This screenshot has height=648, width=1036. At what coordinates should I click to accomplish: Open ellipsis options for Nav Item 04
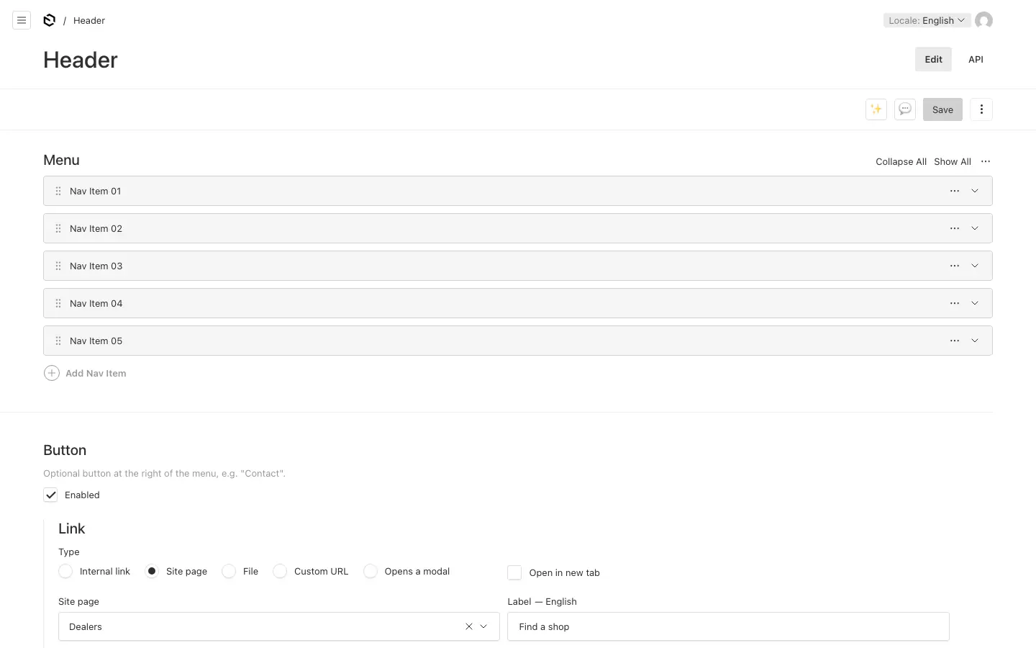(955, 303)
